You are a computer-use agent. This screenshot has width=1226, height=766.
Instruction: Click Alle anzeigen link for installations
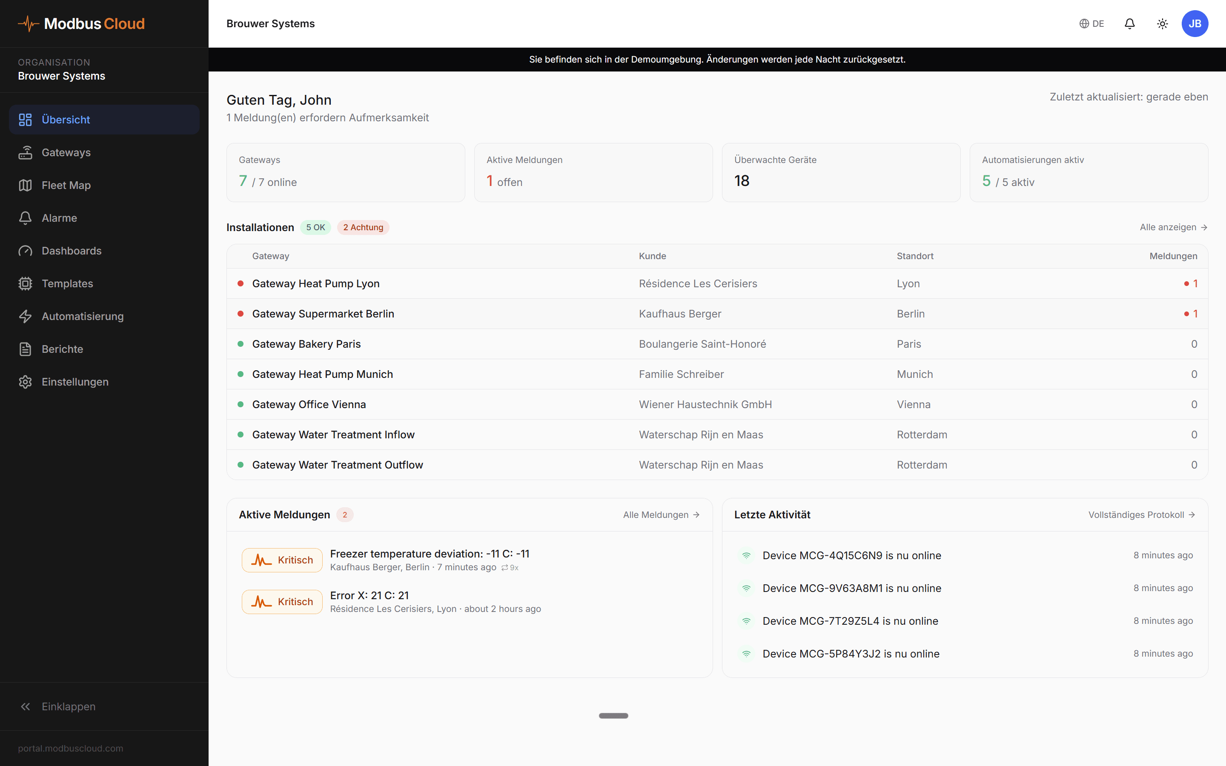[1173, 228]
